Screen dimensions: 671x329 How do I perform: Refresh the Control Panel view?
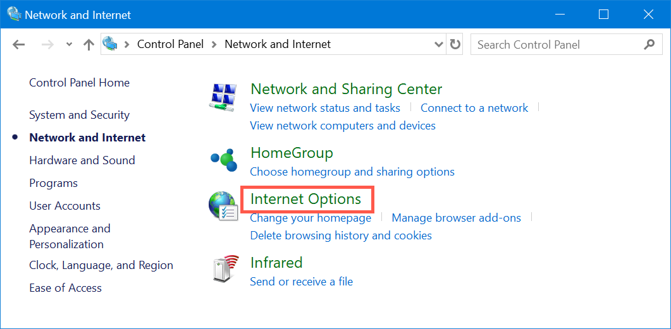coord(455,45)
